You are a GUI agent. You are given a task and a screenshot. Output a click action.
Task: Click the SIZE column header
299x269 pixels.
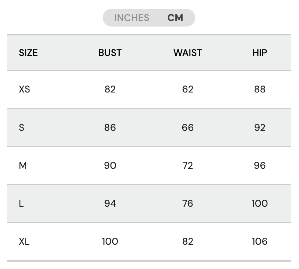28,53
